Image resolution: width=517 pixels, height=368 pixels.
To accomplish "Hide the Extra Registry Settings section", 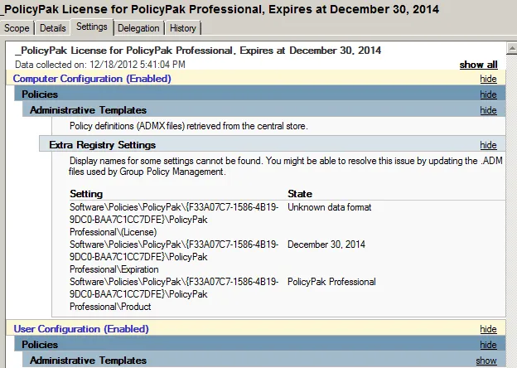I will (x=488, y=145).
